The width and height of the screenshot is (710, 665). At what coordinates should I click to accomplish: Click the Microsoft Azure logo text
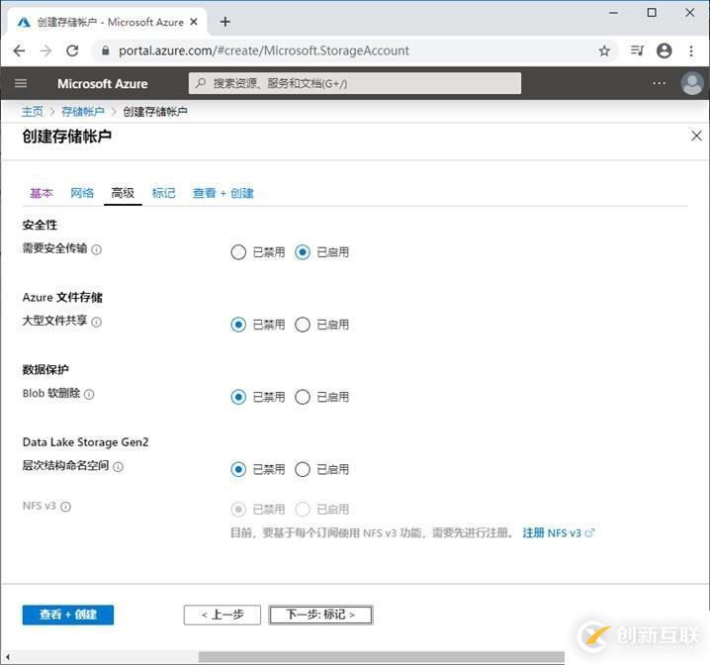point(102,84)
